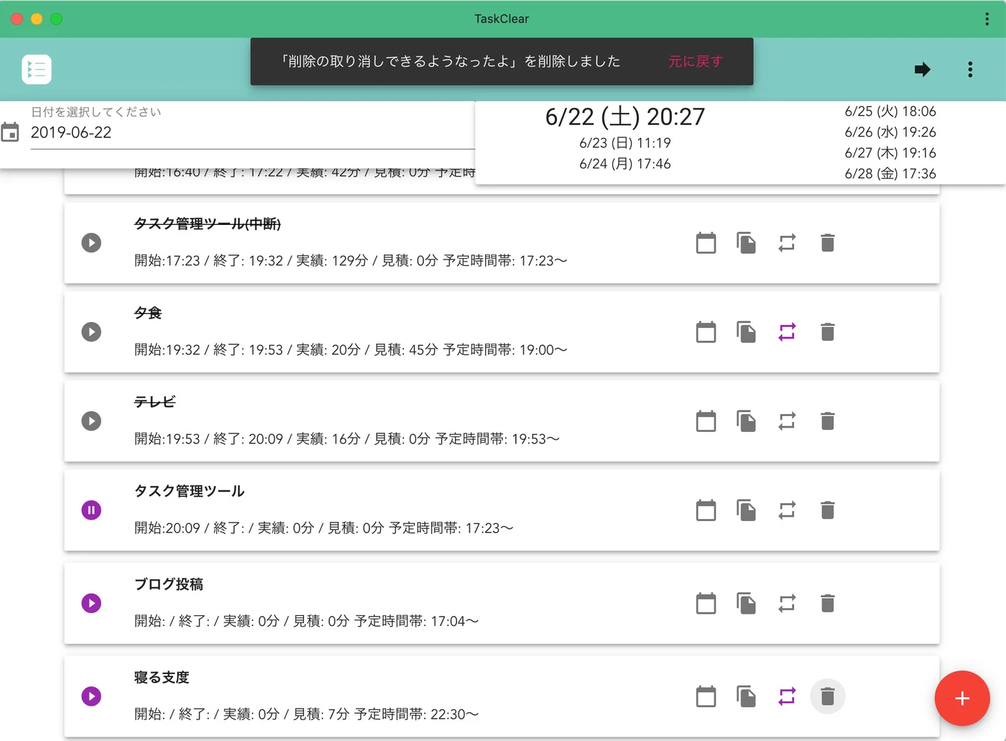Viewport: 1006px width, 741px height.
Task: Delete the running タスク管理ツール task
Action: pyautogui.click(x=828, y=510)
